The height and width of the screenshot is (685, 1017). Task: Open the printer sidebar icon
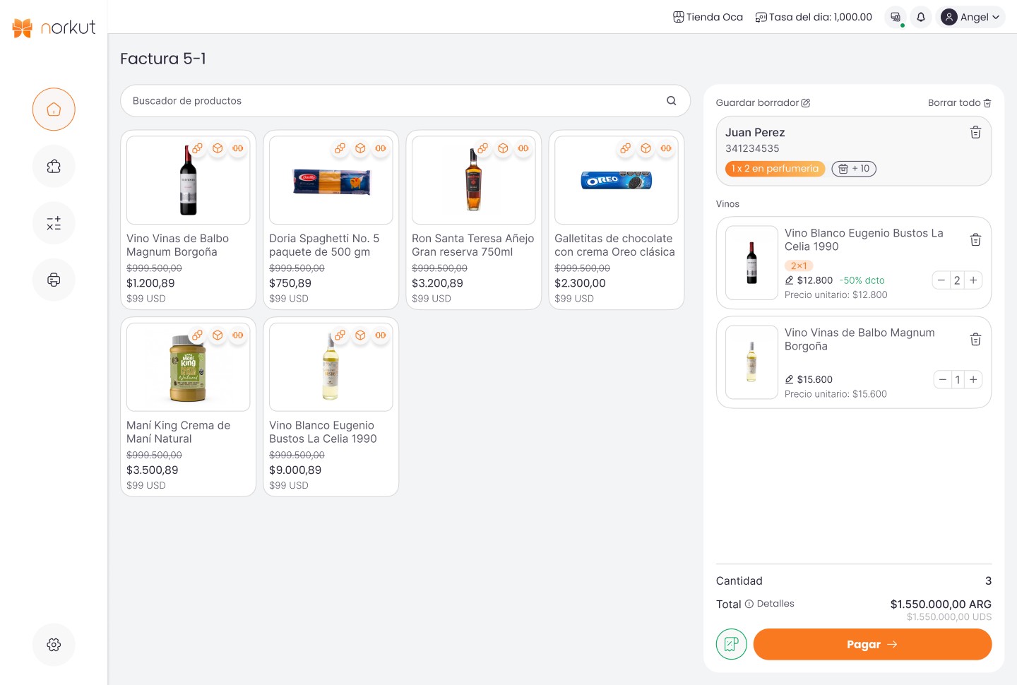coord(54,280)
